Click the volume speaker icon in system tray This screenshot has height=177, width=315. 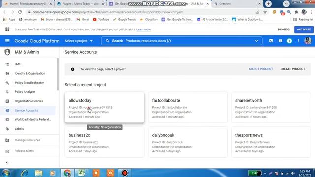tap(293, 173)
